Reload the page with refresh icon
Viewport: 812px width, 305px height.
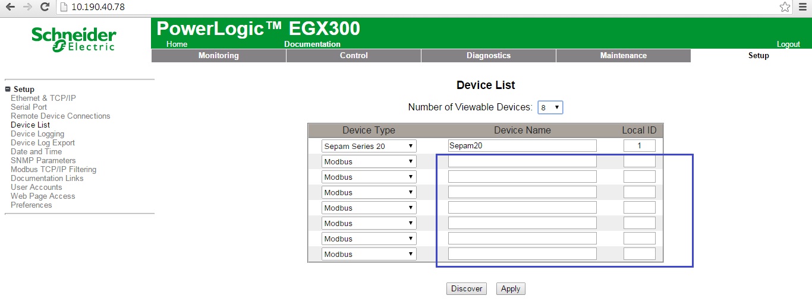click(x=45, y=7)
